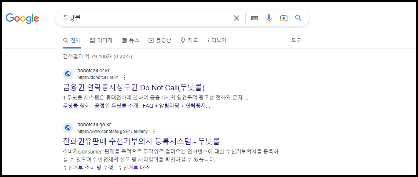Screen dimensions: 418x177
Task: Start voice search with microphone icon
Action: (269, 18)
